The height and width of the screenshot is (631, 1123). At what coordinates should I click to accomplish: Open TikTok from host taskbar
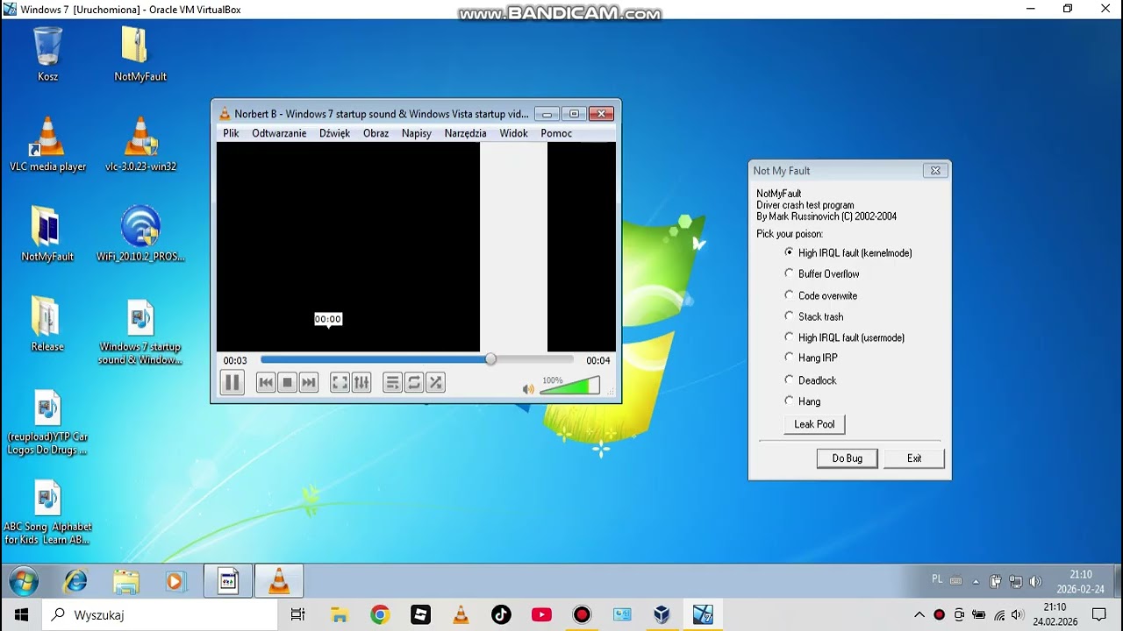click(501, 615)
